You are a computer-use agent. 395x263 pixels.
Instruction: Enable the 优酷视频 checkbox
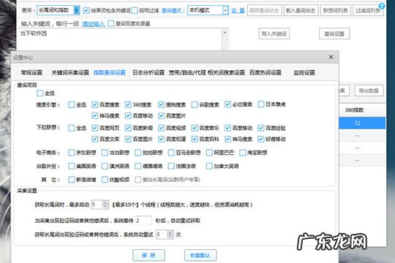pos(105,180)
